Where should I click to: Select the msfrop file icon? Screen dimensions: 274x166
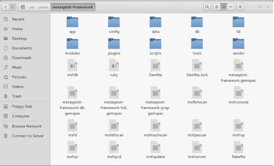tap(238, 125)
